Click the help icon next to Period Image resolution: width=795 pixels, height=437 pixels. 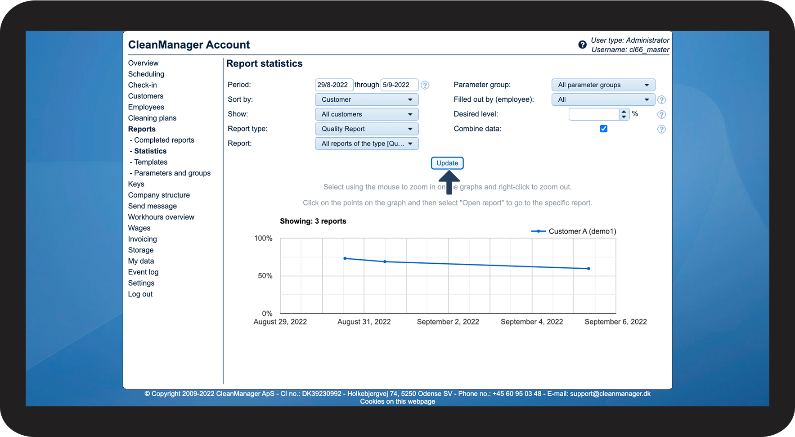[425, 85]
